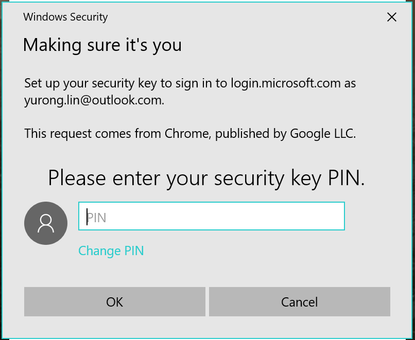Click the word Chrome in the request line

[x=185, y=134]
